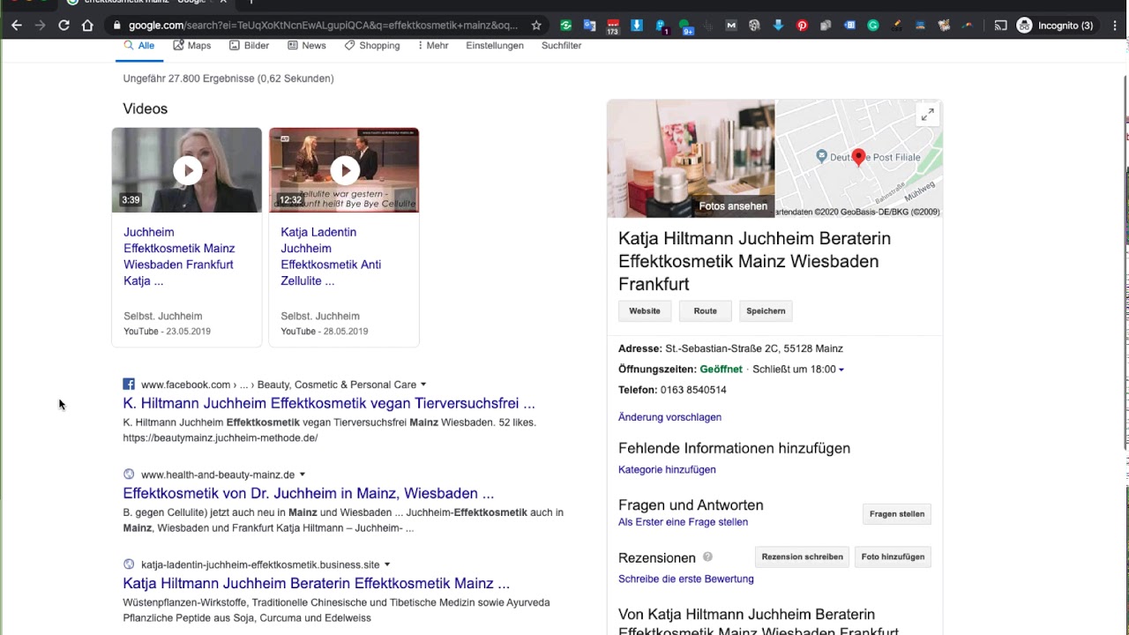Open the Suchfilter options
The height and width of the screenshot is (635, 1129).
(561, 46)
